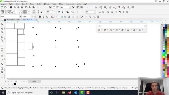Select the Transparency checker tool

tap(2, 72)
